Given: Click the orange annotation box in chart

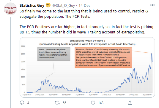Looking at the screenshot, I should [103, 57].
